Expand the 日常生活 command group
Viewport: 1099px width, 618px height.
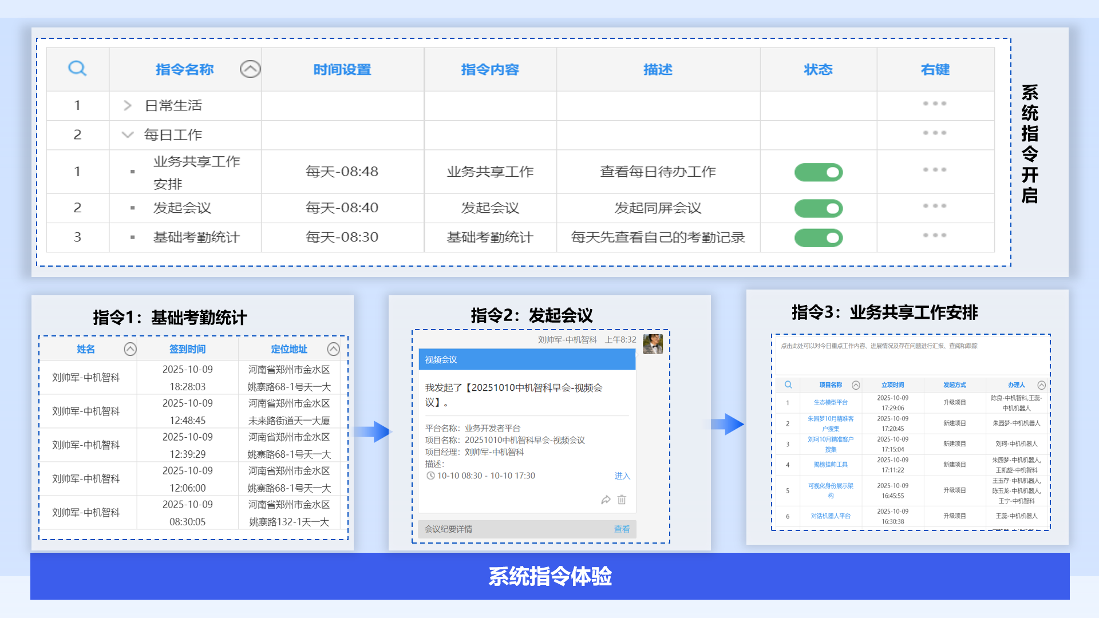click(x=128, y=106)
